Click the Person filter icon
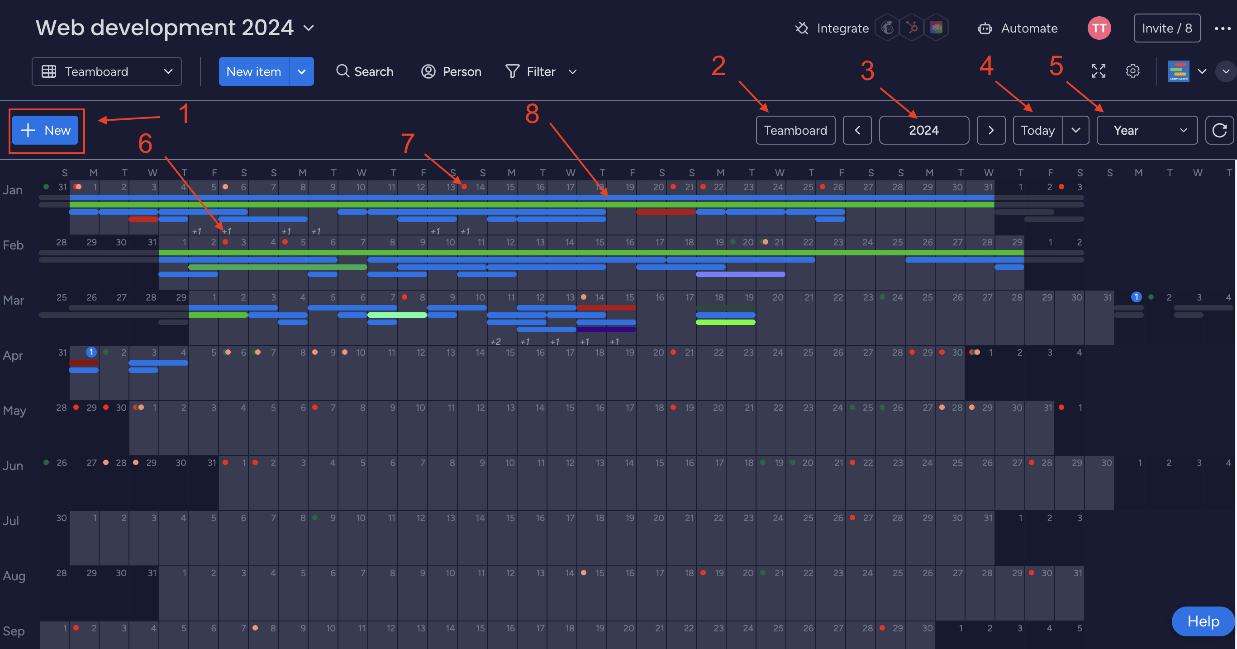1237x649 pixels. tap(429, 71)
